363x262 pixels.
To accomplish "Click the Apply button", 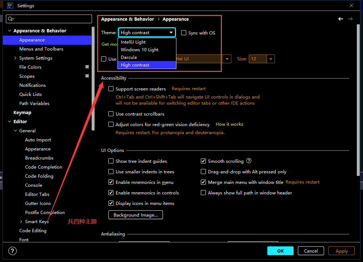I will 342,251.
